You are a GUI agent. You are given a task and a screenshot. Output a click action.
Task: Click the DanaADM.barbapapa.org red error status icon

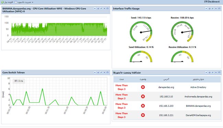tap(143, 115)
